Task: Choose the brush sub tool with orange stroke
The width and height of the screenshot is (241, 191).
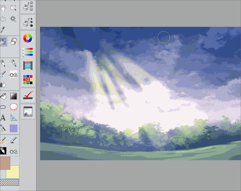Action: (3, 140)
